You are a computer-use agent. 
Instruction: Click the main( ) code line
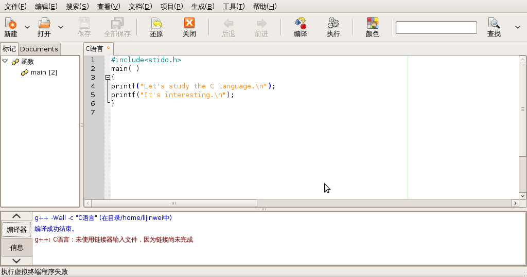pyautogui.click(x=125, y=68)
